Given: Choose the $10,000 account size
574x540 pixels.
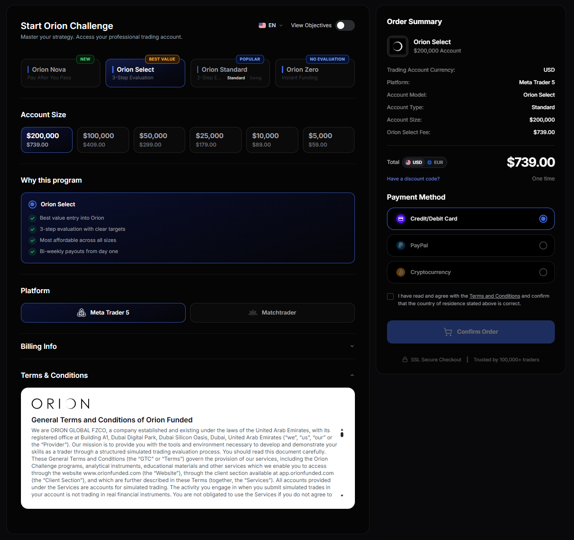Looking at the screenshot, I should (272, 140).
